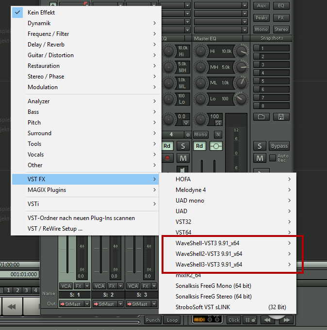The image size is (327, 330).
Task: Select snapshot slot 8
Action: (271, 106)
